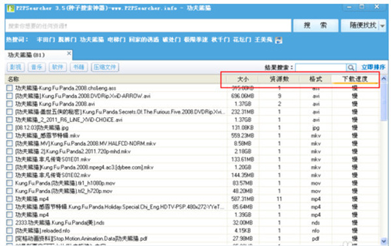This screenshot has width=391, height=246.
Task: Click the jpg format cell
Action: coord(315,128)
